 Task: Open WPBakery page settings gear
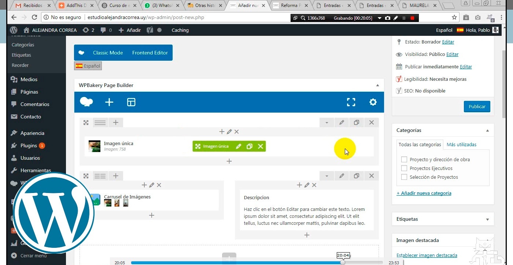point(373,102)
